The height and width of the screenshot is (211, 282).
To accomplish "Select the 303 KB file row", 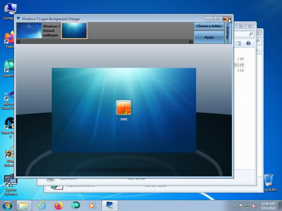I will pos(239,65).
